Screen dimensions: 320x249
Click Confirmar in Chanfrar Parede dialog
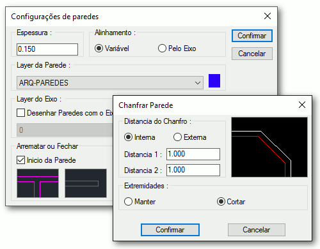[x=170, y=230]
